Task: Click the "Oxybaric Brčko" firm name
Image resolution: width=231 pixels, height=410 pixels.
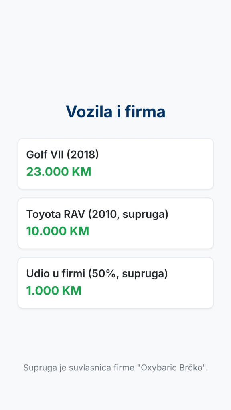Action: point(172,368)
